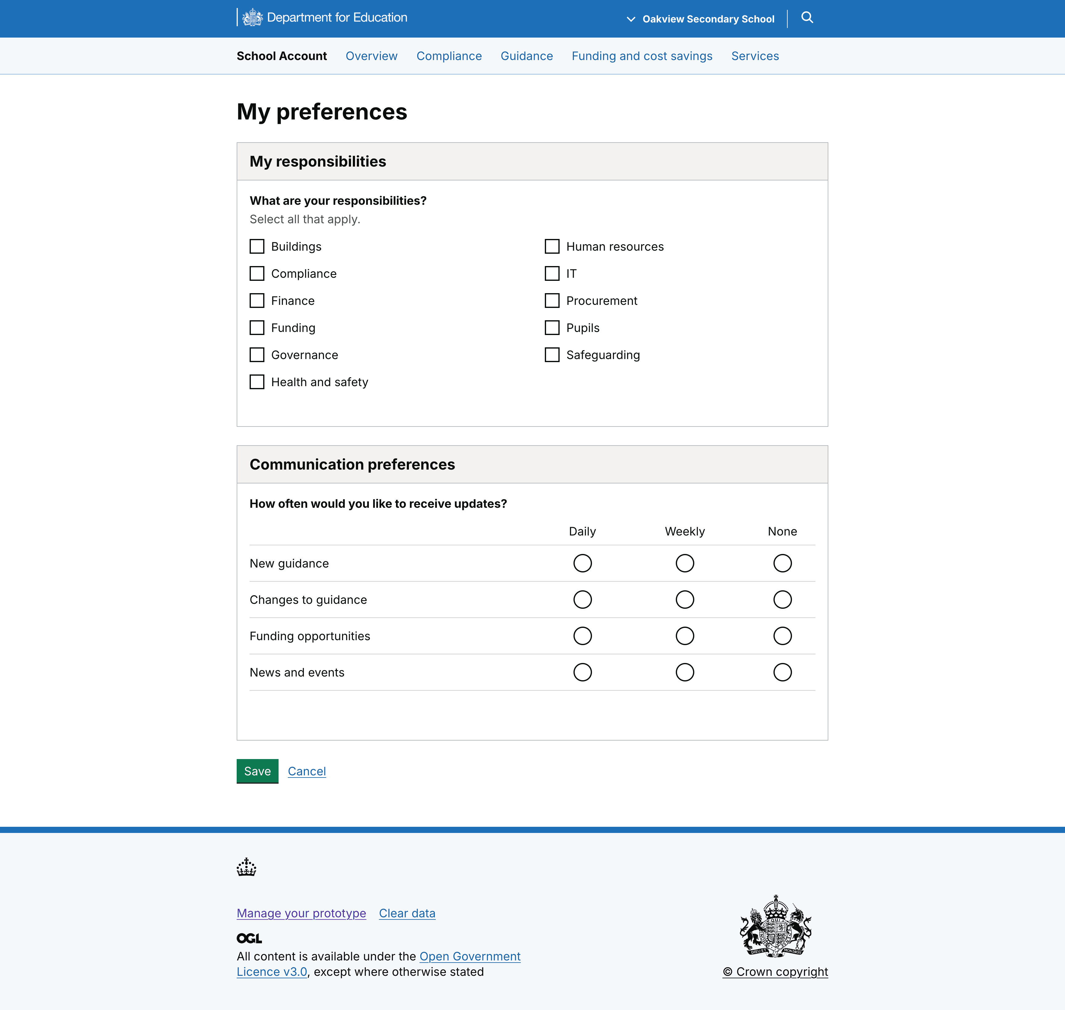The image size is (1065, 1010).
Task: Open the Guidance navigation item
Action: [526, 56]
